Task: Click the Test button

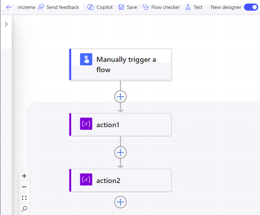Action: [x=194, y=7]
